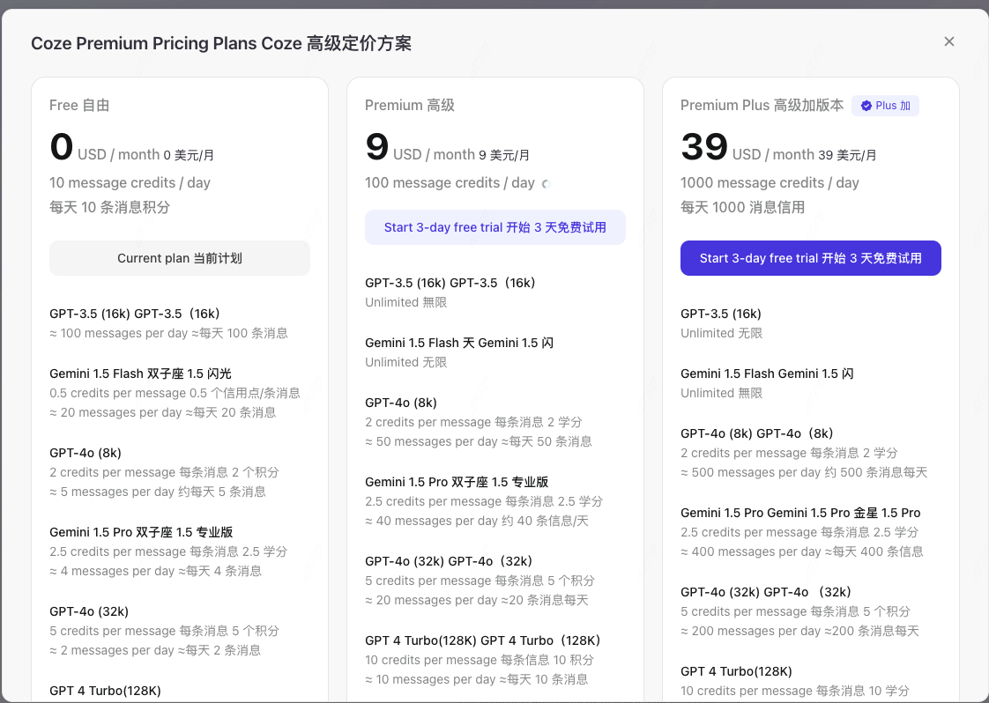The image size is (989, 703).
Task: Click the Coze Premium Pricing Plans title
Action: [221, 43]
